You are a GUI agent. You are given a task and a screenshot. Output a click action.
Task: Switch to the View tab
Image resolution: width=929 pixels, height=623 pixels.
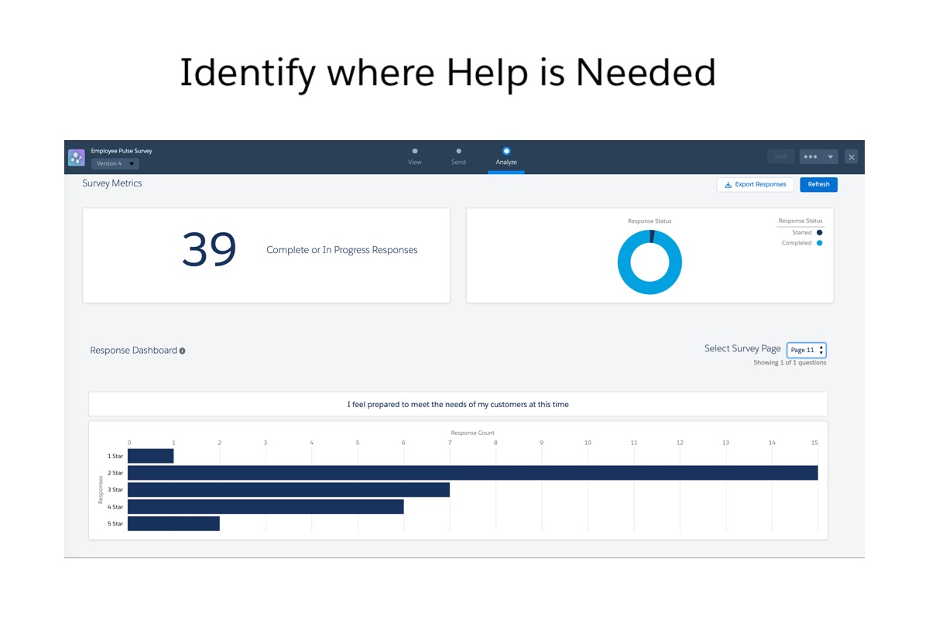(415, 156)
